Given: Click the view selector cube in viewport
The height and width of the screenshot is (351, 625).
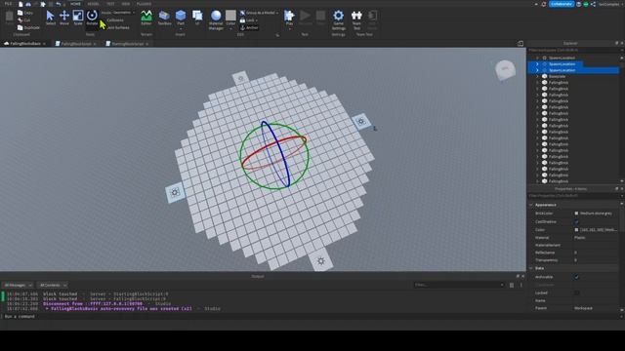Looking at the screenshot, I should [505, 69].
